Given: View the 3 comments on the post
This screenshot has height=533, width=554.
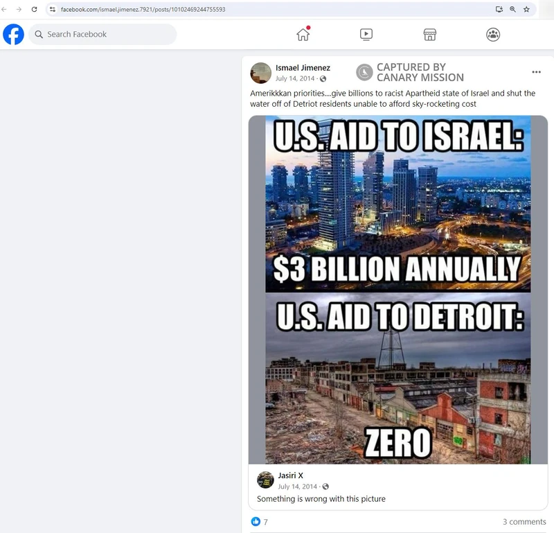Looking at the screenshot, I should tap(524, 522).
